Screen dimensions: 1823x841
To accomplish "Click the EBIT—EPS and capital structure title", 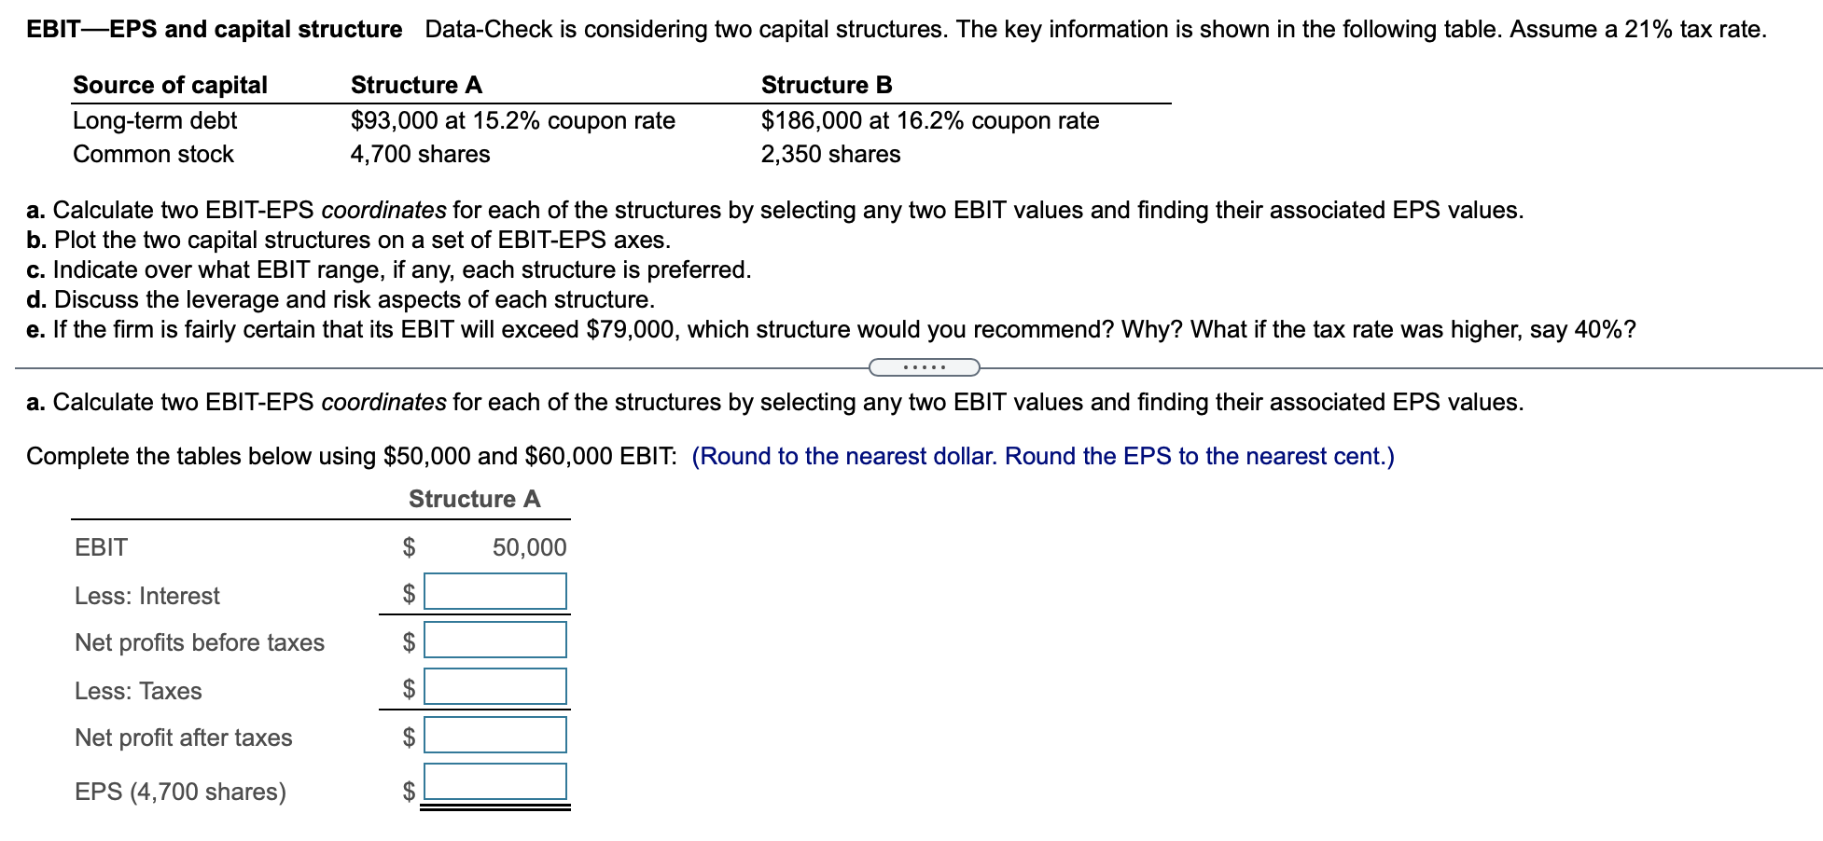I will tap(215, 29).
